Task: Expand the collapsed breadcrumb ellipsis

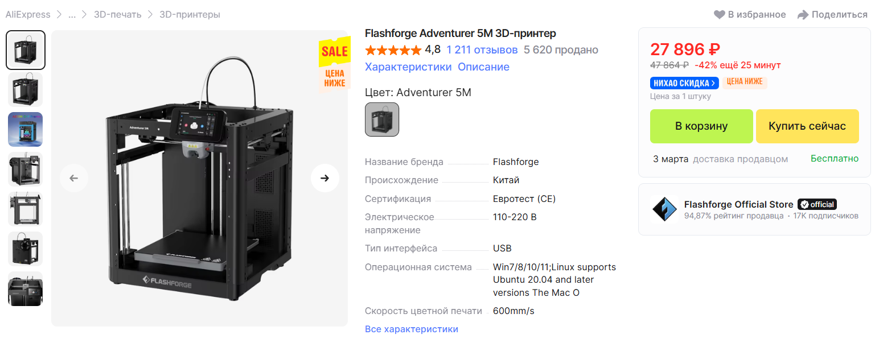Action: (x=72, y=15)
